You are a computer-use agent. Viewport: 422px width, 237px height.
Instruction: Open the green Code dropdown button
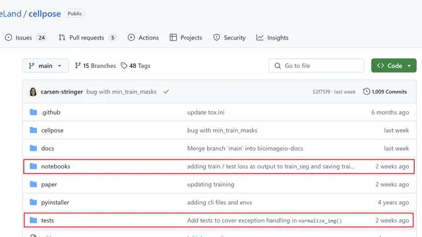click(394, 66)
